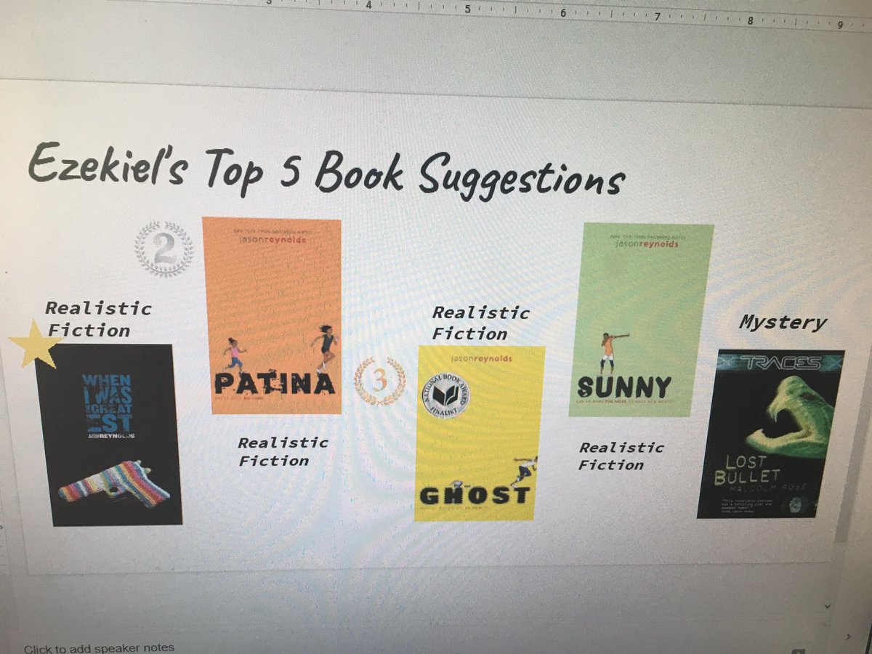Select Realistic Fiction label below Sunny cover
This screenshot has height=654, width=872.
pyautogui.click(x=621, y=456)
